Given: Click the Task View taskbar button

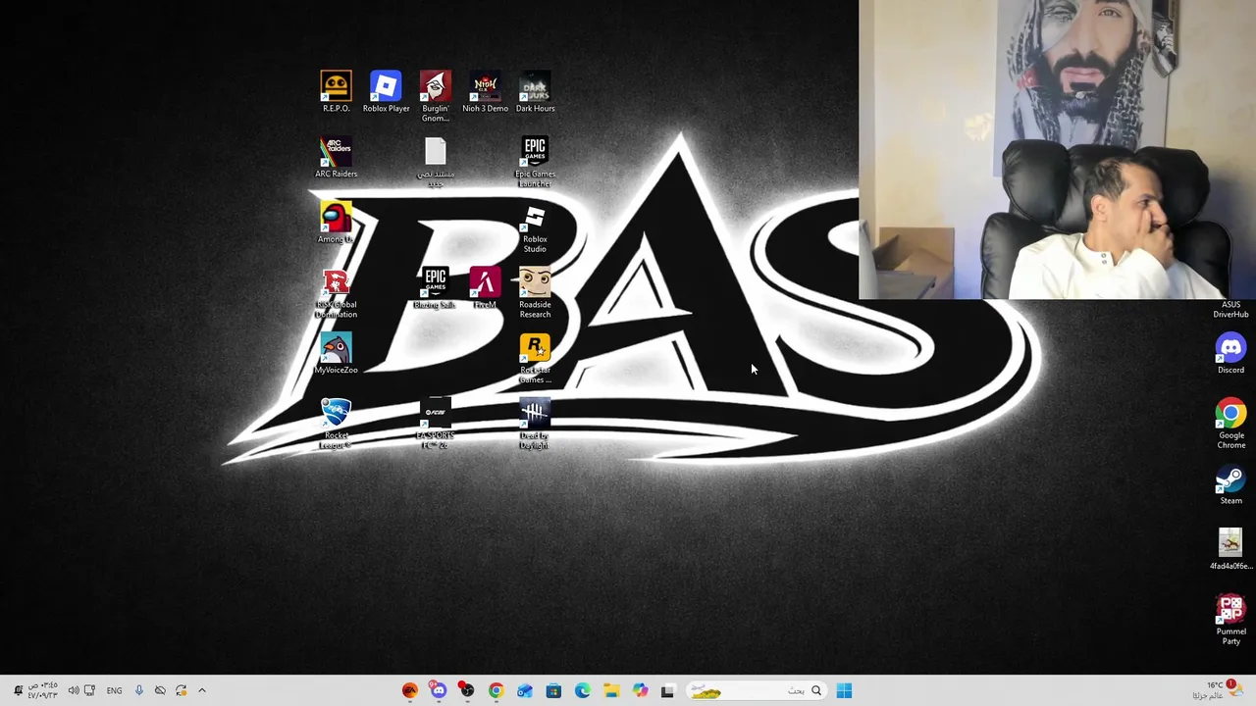Looking at the screenshot, I should click(x=668, y=690).
